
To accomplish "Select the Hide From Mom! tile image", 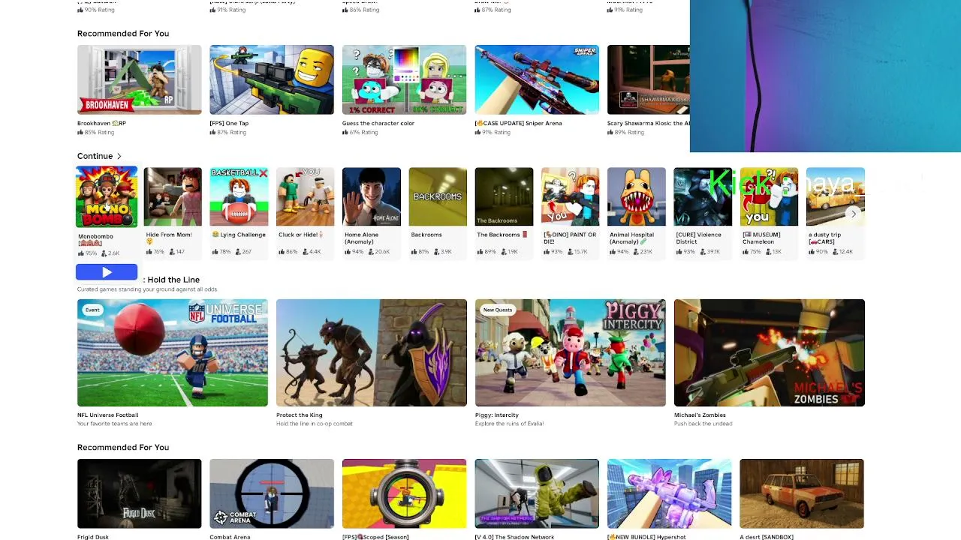I will (173, 196).
